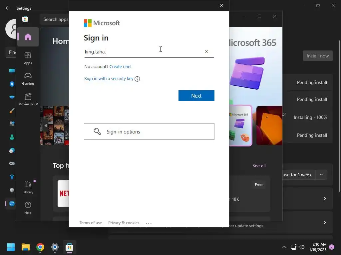
Task: Open File Explorer from the taskbar
Action: coord(25,247)
